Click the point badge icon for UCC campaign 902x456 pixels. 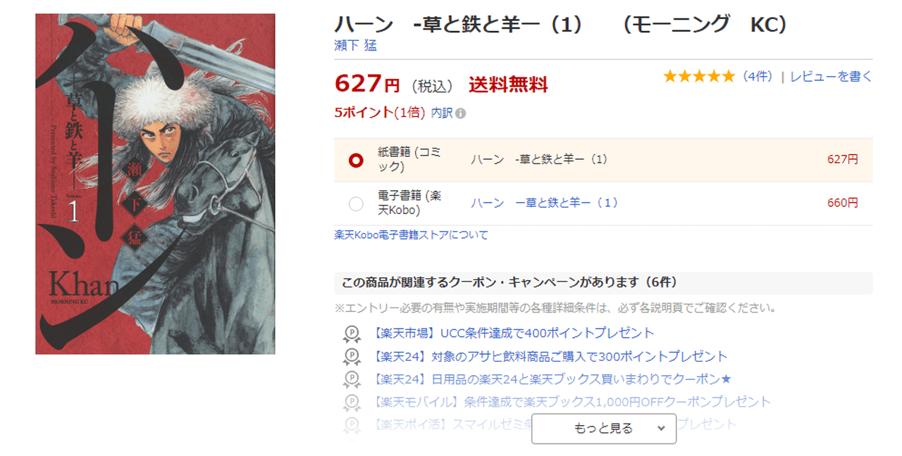click(352, 333)
